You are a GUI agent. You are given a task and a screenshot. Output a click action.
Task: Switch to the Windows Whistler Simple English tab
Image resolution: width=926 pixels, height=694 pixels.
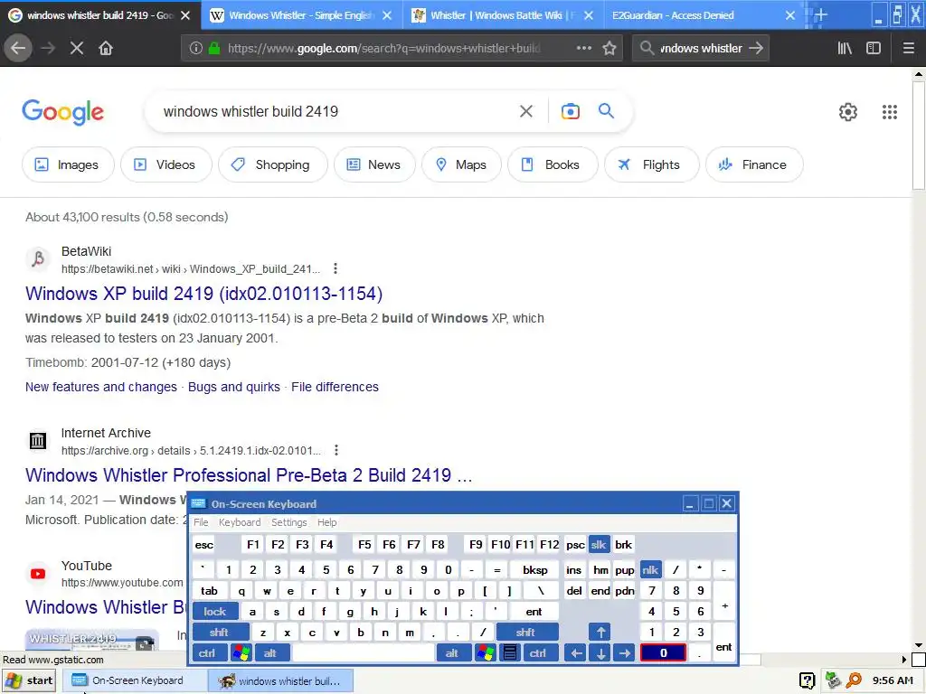301,15
